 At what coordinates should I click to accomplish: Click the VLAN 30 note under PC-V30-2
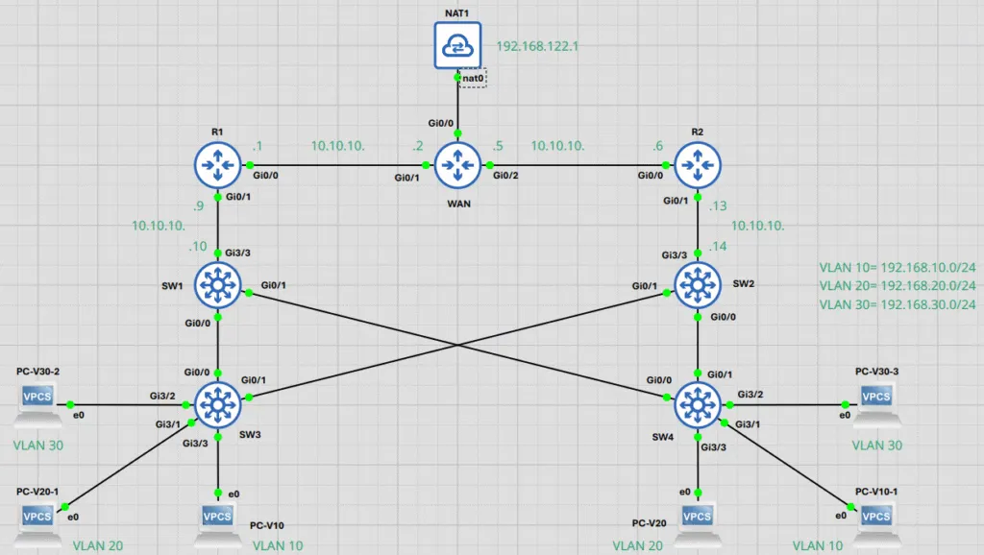[x=38, y=446]
